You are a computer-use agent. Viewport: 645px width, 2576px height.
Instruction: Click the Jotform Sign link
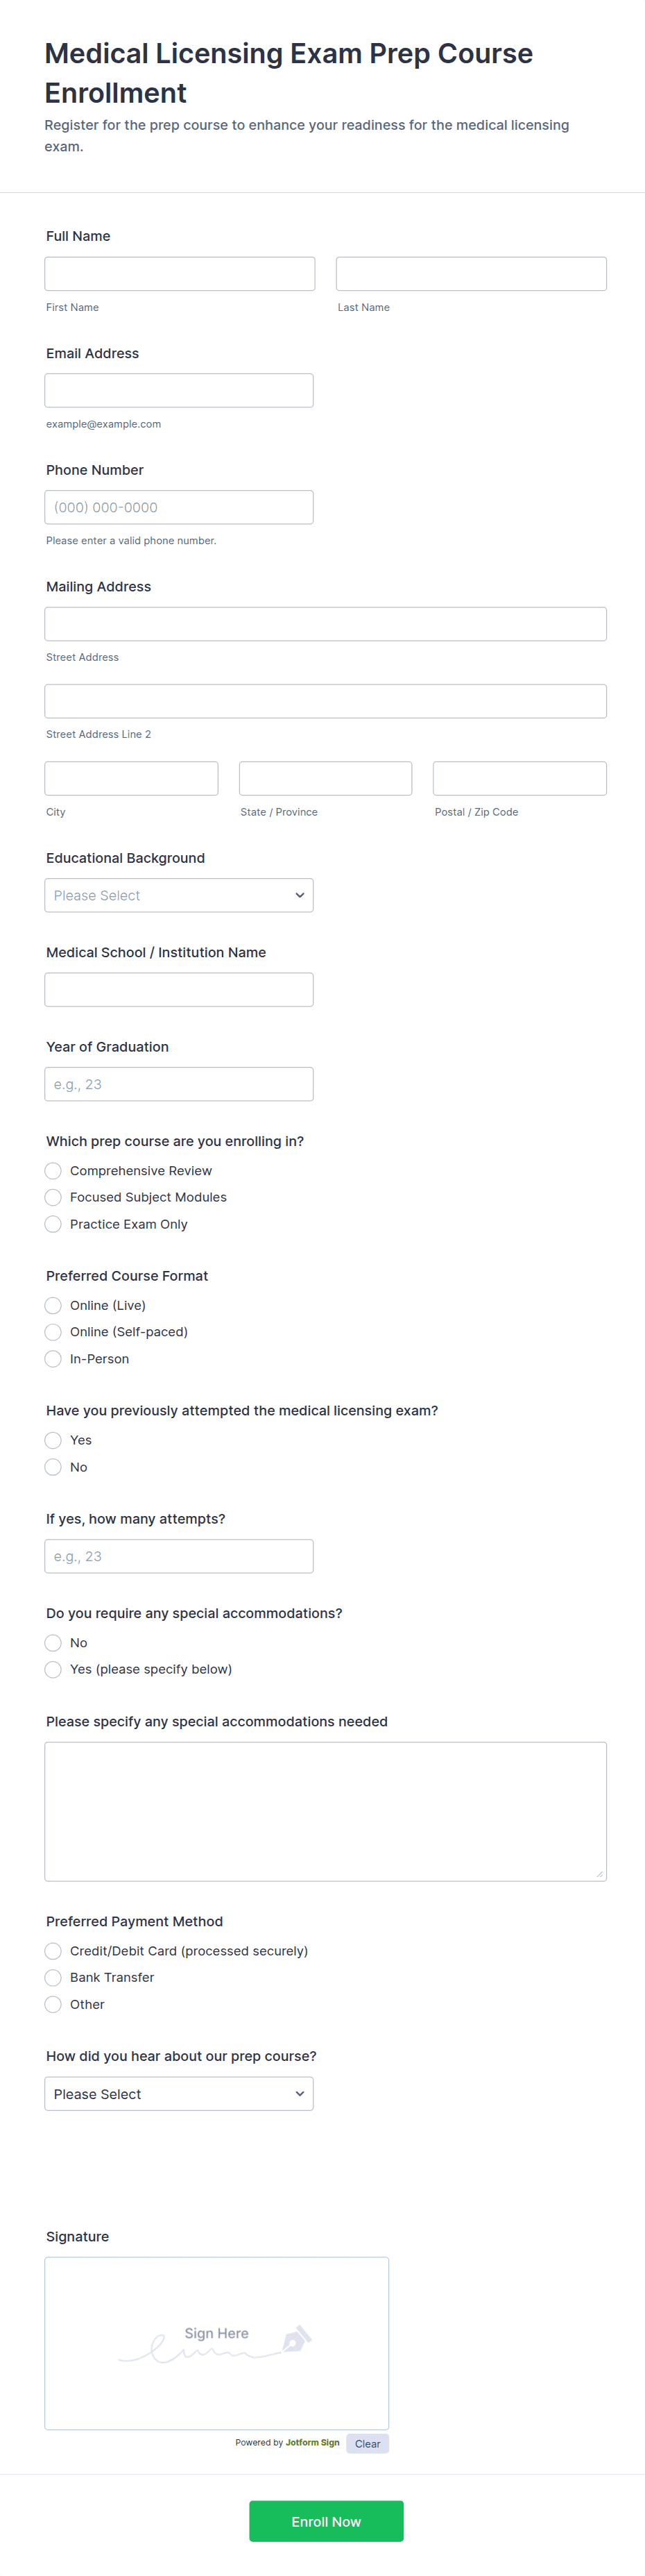click(x=311, y=2442)
